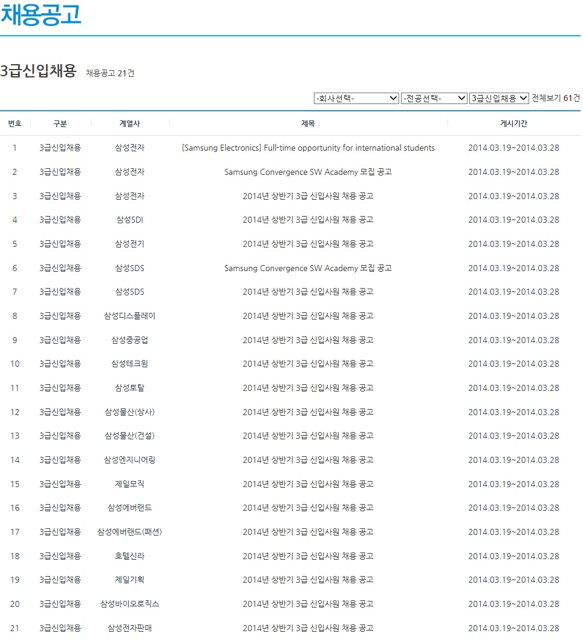Select the 삼성디스플레이 affiliate cell

(129, 316)
